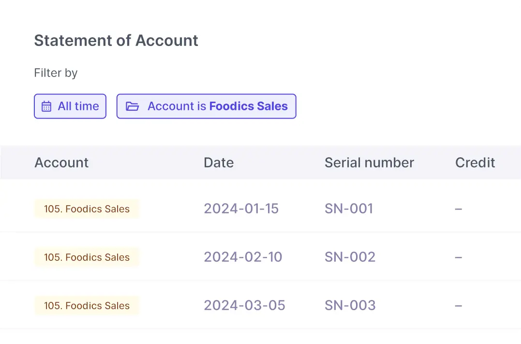Open the All time date filter
The image size is (521, 344).
click(x=70, y=106)
